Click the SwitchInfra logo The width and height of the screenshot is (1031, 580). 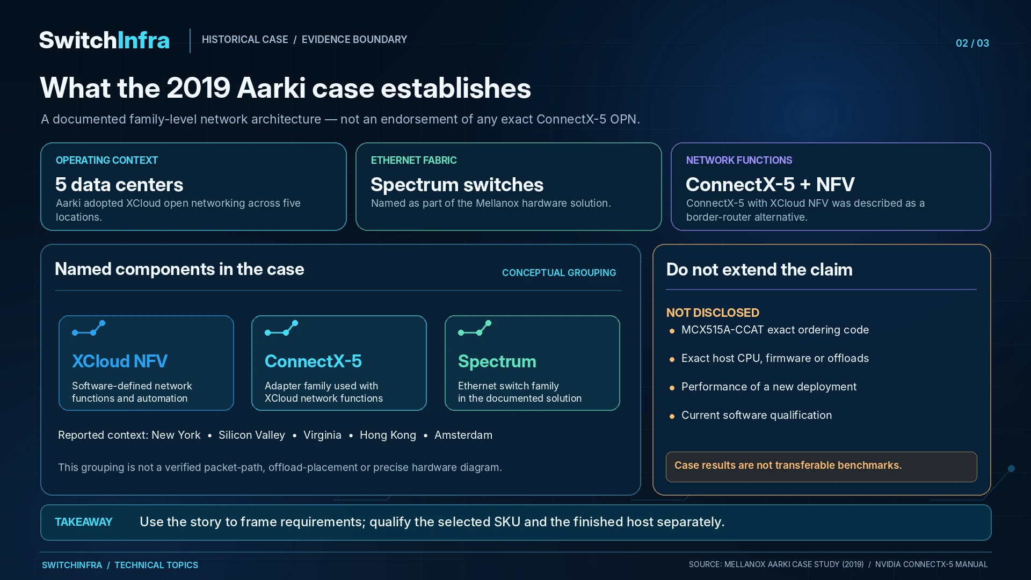(x=104, y=40)
